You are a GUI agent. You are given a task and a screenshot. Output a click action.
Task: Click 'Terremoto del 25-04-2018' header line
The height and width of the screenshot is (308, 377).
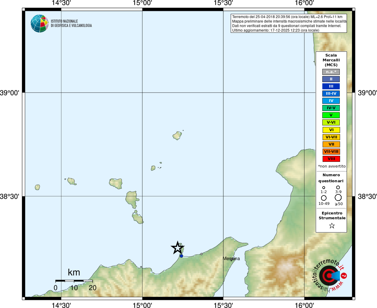(x=287, y=17)
